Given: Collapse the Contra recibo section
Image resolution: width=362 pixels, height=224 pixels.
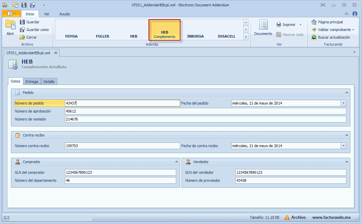Looking at the screenshot, I should (347, 135).
